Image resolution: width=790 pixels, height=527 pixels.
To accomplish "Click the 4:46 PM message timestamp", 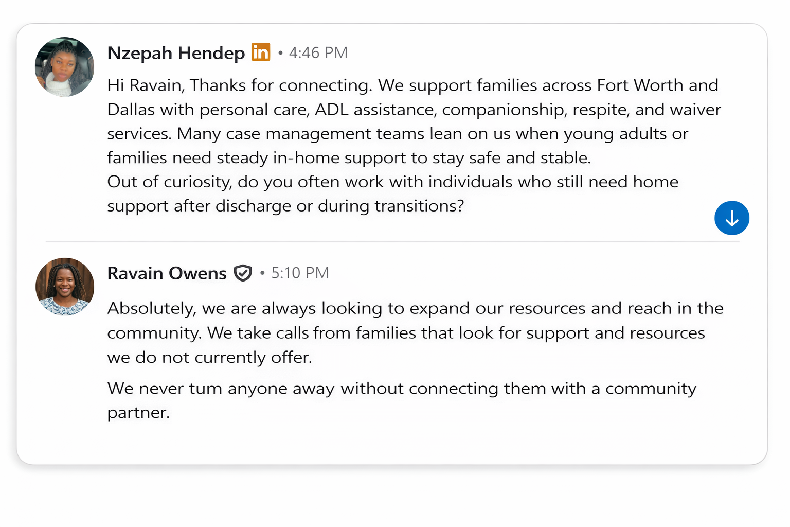I will click(318, 52).
